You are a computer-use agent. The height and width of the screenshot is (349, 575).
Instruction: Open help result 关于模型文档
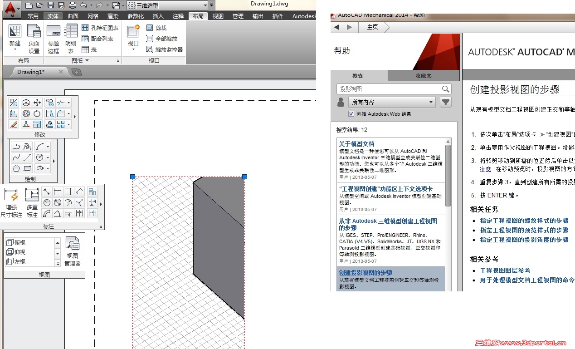tap(357, 143)
